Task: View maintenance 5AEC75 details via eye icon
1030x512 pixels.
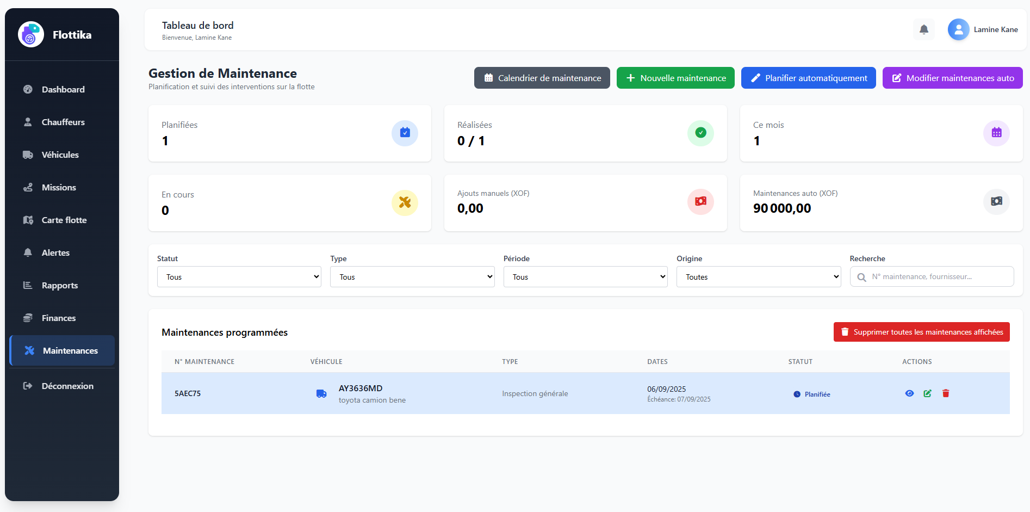Action: (909, 393)
